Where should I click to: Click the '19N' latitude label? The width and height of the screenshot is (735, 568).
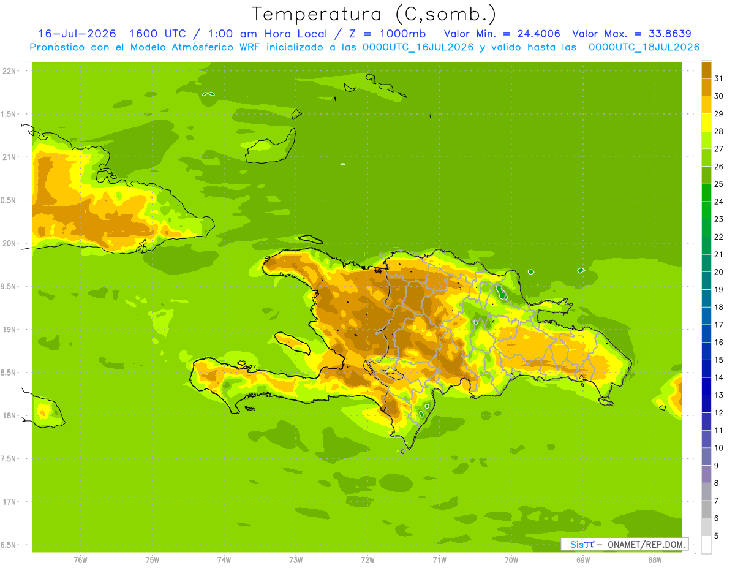click(10, 330)
